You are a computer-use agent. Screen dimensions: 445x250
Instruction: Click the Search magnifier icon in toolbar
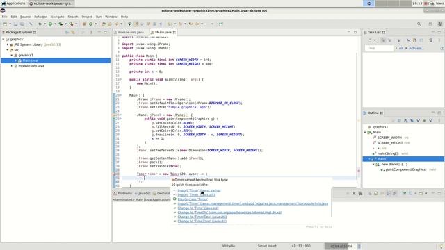click(419, 24)
